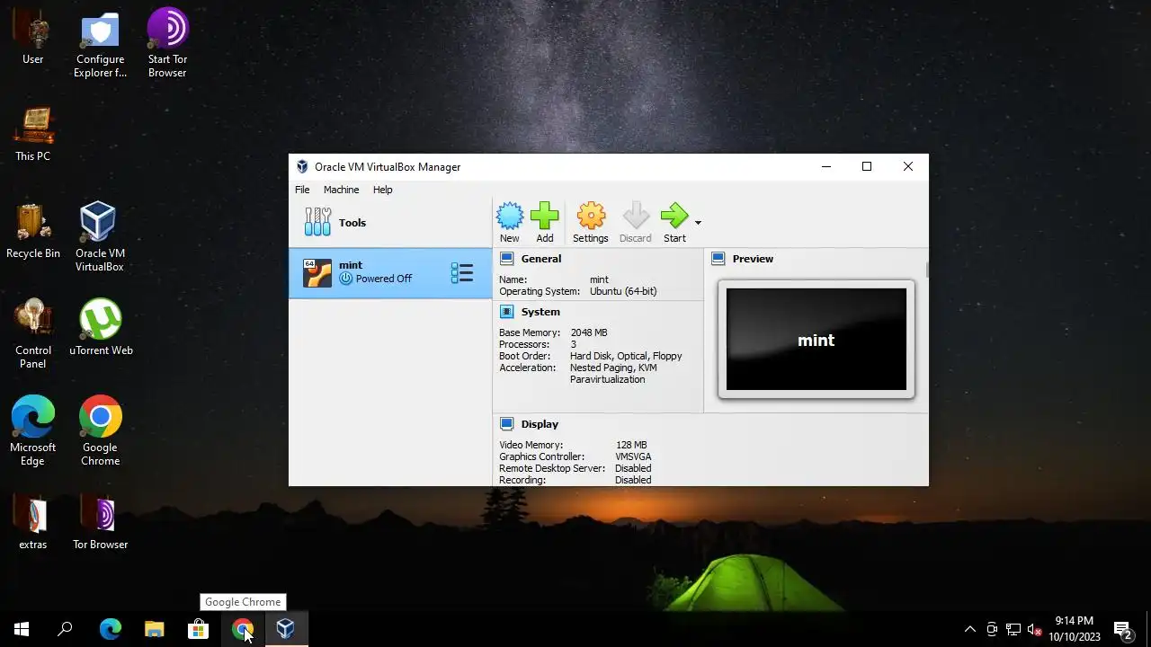Open Configure Explorer desktop shortcut
1151x647 pixels.
pos(100,44)
